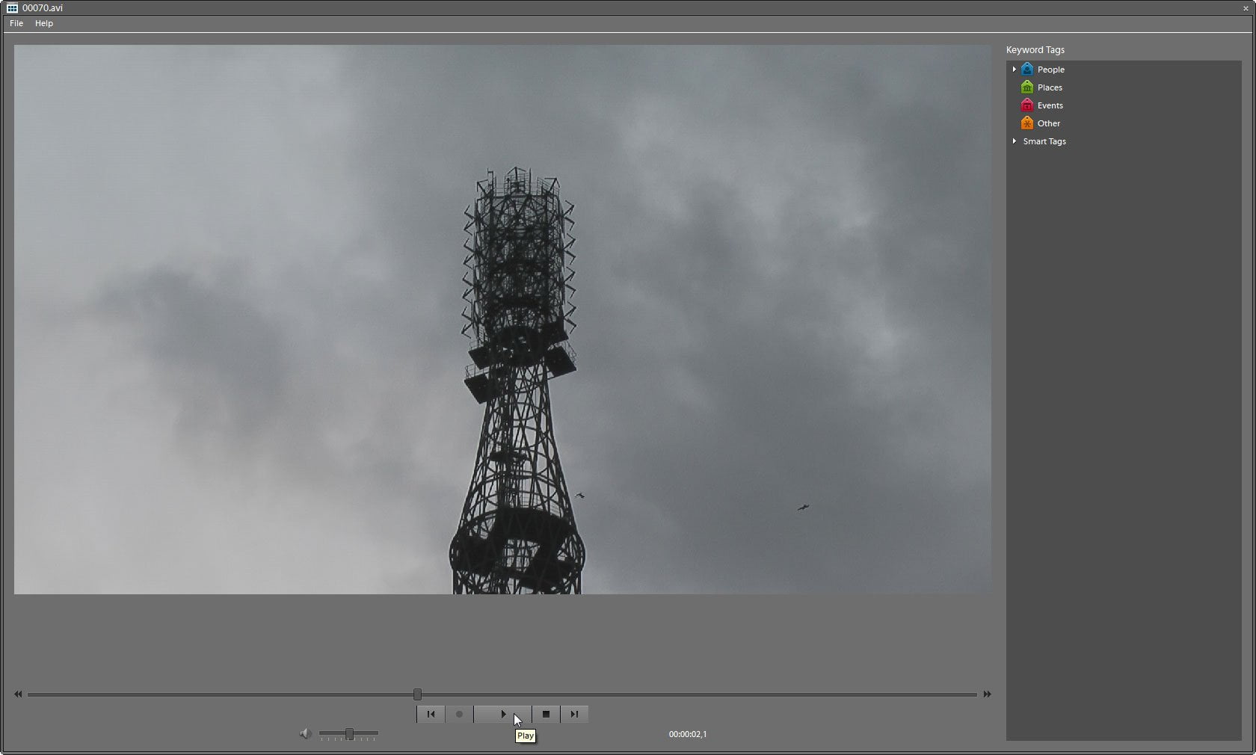Open the File menu
This screenshot has height=755, width=1256.
(16, 23)
